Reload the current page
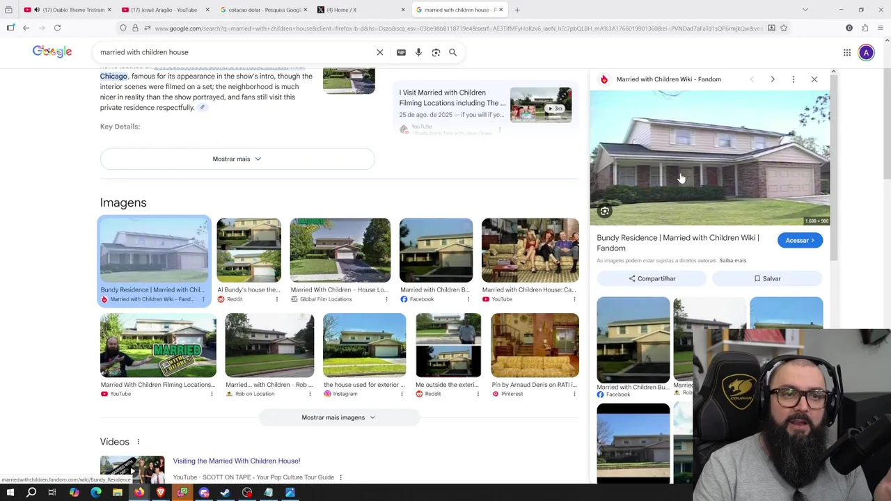This screenshot has width=891, height=501. point(57,28)
